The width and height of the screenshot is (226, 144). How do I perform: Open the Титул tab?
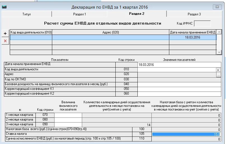[27, 14]
